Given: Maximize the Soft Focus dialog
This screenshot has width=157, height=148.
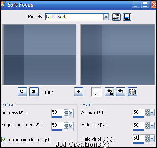Looking at the screenshot, I should (145, 5).
